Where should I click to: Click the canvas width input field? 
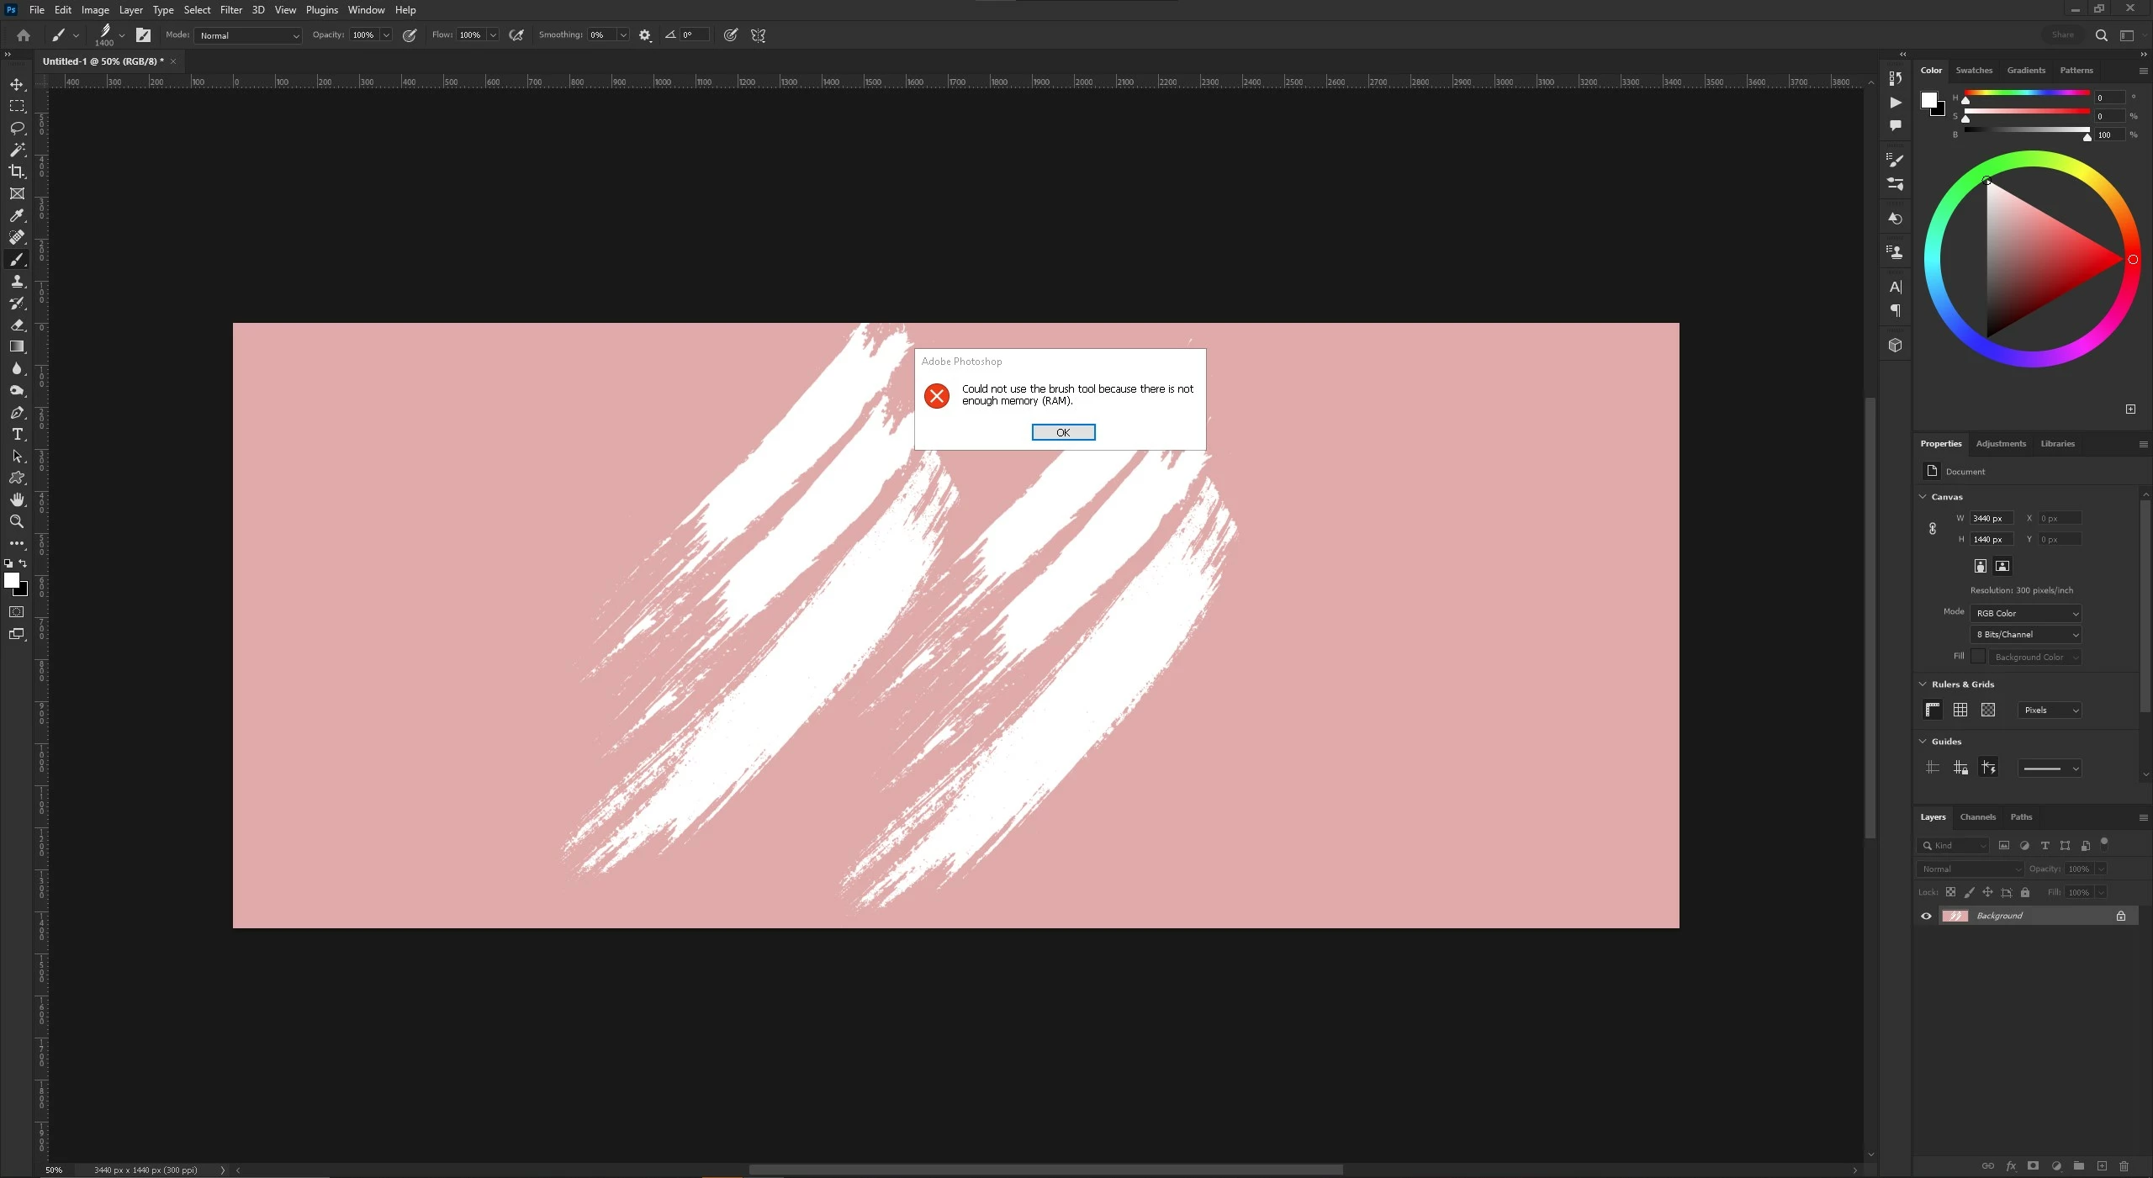click(1990, 518)
